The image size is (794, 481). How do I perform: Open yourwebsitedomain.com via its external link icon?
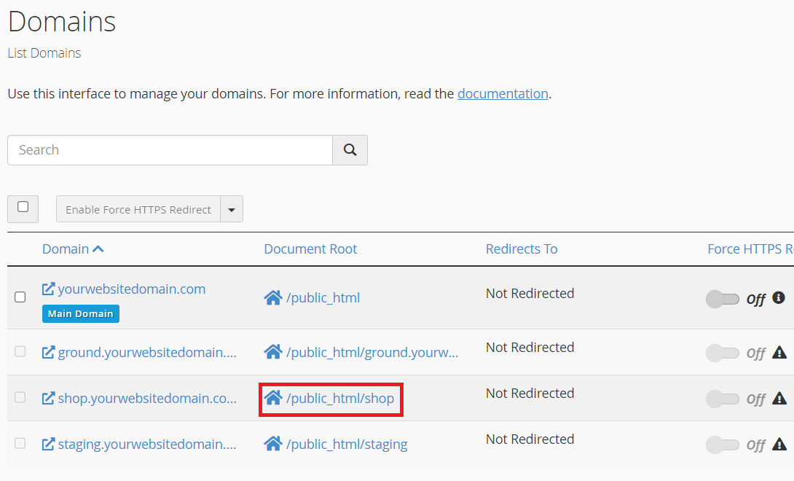click(47, 289)
